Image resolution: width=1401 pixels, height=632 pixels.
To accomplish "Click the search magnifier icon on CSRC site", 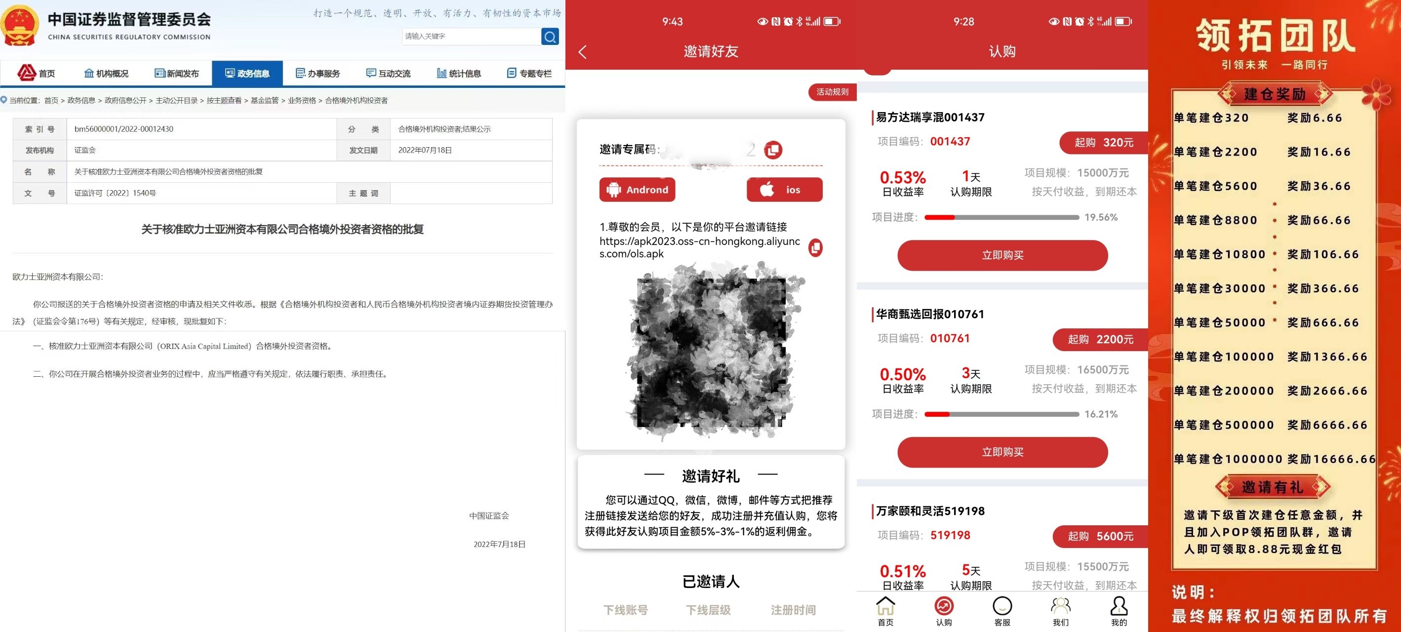I will 550,37.
